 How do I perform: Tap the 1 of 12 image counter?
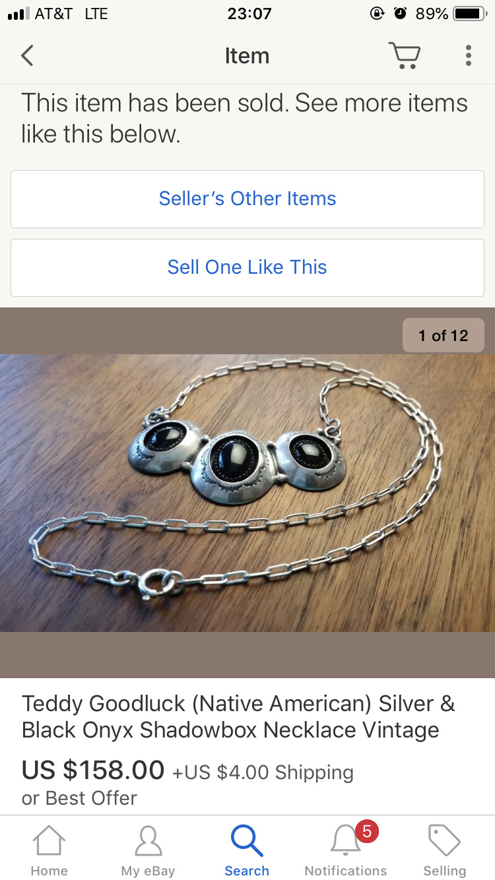pyautogui.click(x=444, y=336)
